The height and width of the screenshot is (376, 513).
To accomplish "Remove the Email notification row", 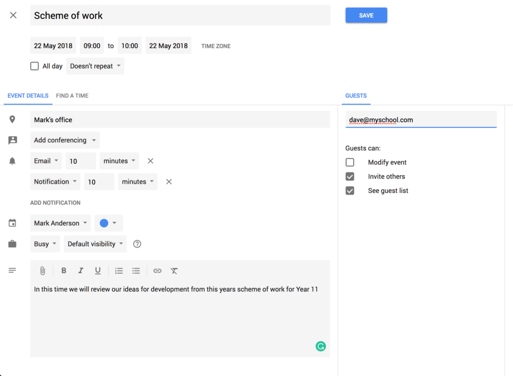I will (x=150, y=161).
